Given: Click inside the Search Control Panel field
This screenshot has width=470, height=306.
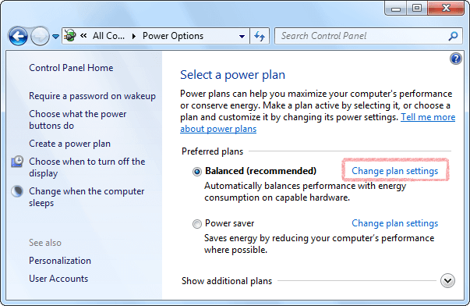Looking at the screenshot, I should click(x=361, y=36).
